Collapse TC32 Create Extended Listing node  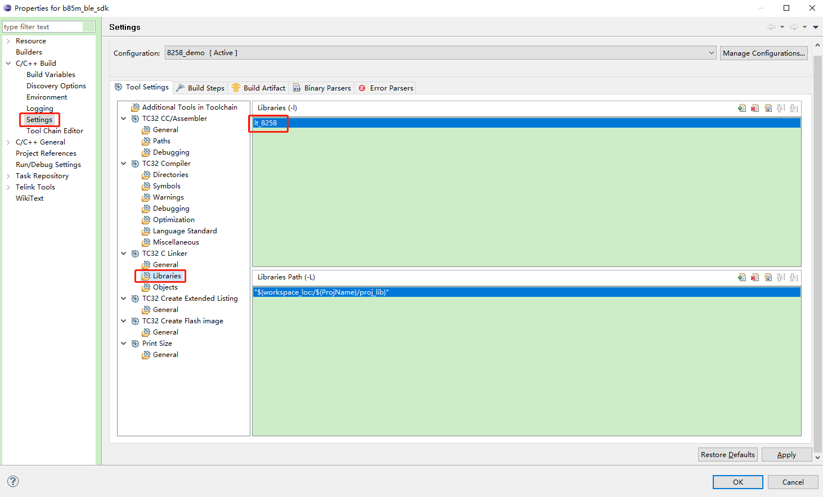(124, 299)
